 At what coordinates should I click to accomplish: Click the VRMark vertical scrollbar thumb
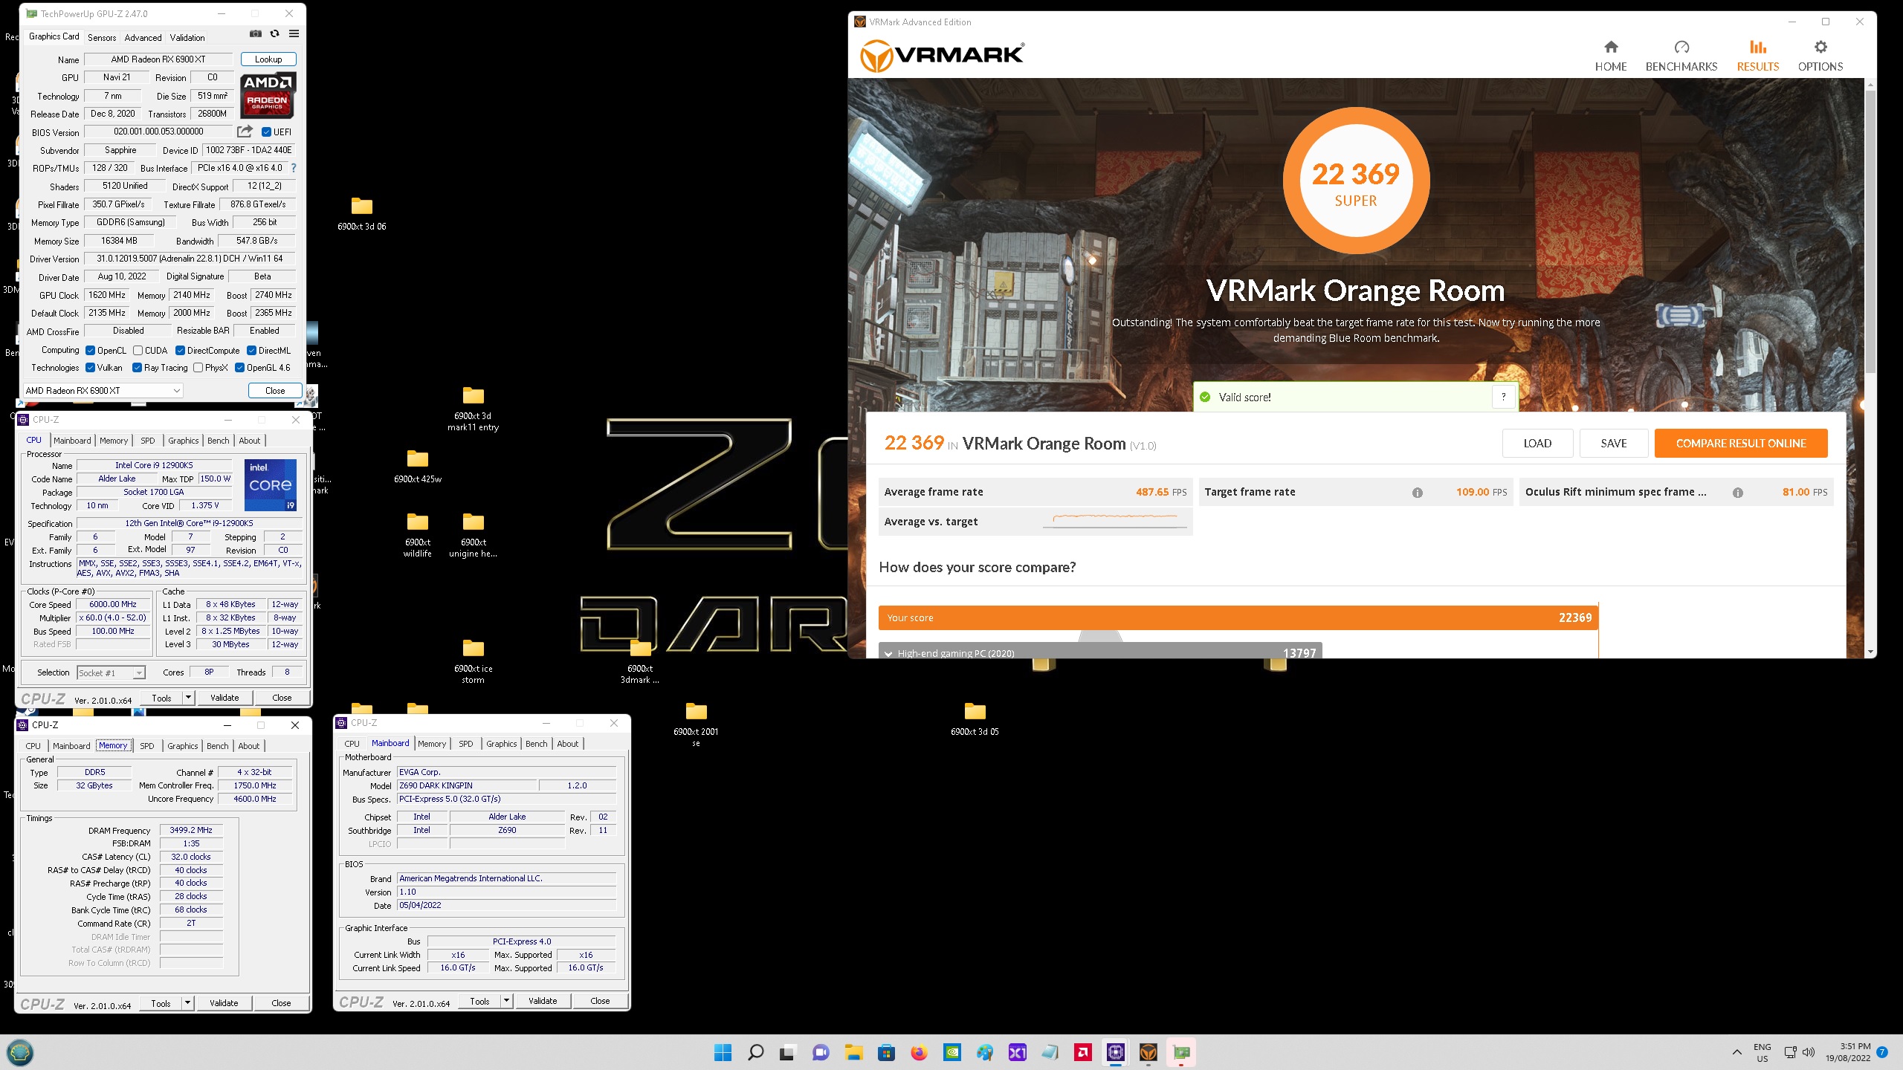click(1870, 230)
